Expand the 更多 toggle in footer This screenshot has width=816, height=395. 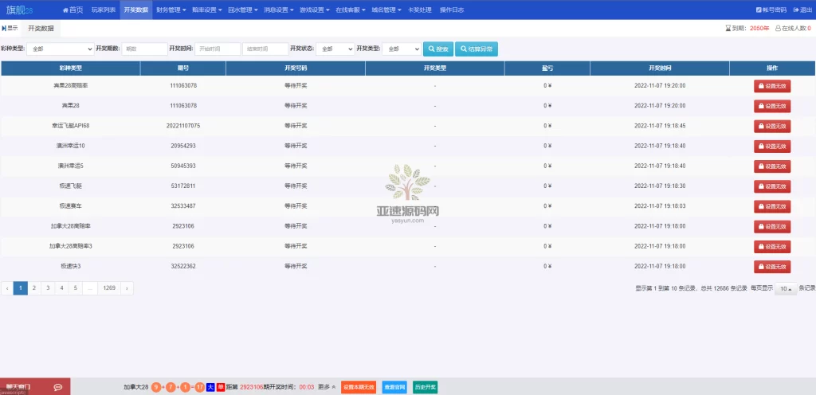click(327, 387)
